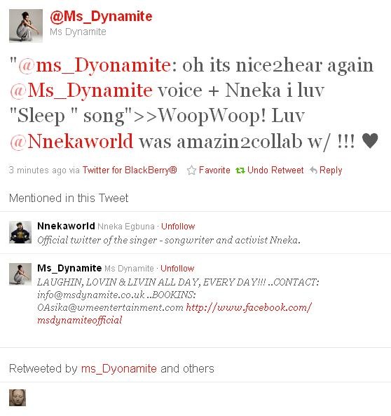Open the Twitter for BlackBerry link
Screen dimensions: 391x416
130,170
